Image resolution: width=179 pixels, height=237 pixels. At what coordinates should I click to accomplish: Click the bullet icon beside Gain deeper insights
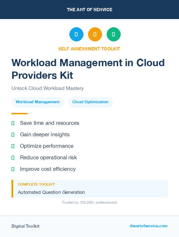click(13, 135)
